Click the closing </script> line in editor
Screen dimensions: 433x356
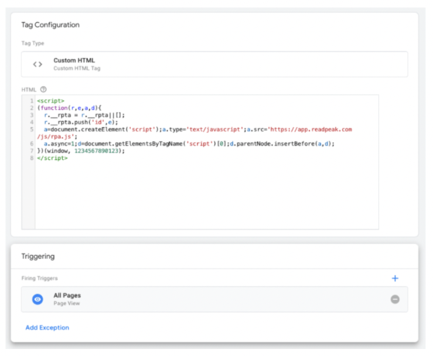[52, 158]
